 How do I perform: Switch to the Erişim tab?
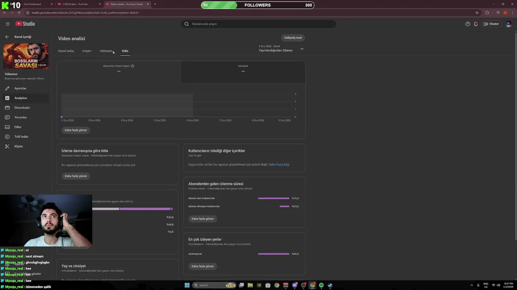pyautogui.click(x=87, y=51)
